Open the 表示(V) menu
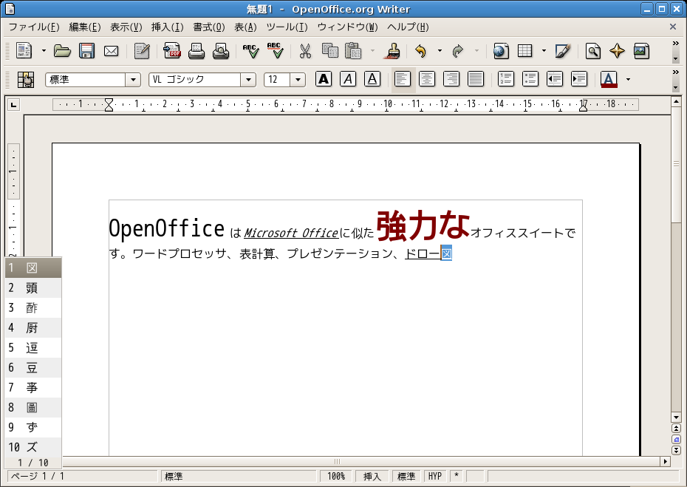The height and width of the screenshot is (487, 687). (x=126, y=27)
